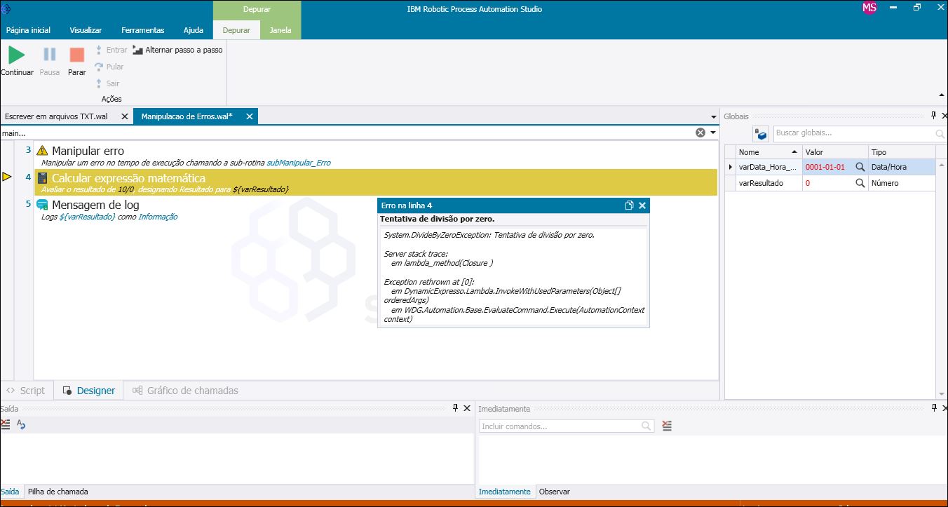
Task: Close the Saída output panel
Action: tap(468, 408)
